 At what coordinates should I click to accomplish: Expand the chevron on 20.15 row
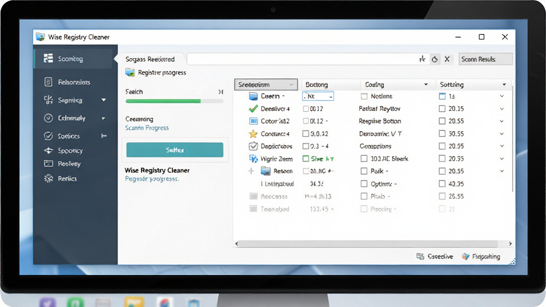[x=502, y=109]
